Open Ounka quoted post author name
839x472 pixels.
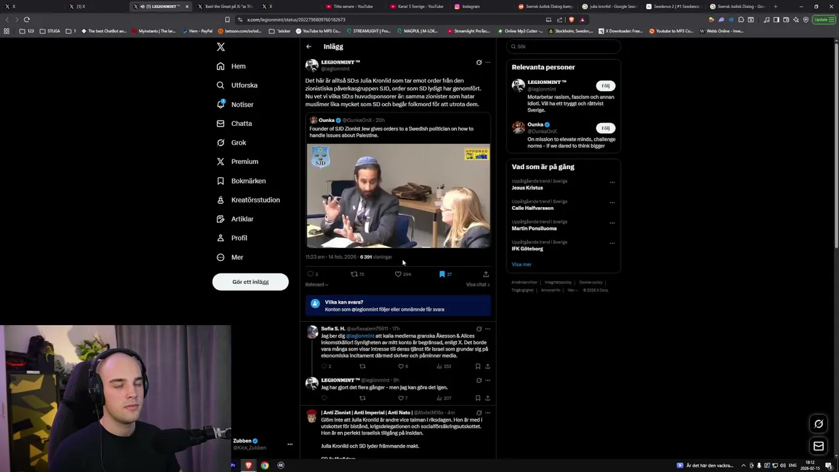(x=326, y=120)
